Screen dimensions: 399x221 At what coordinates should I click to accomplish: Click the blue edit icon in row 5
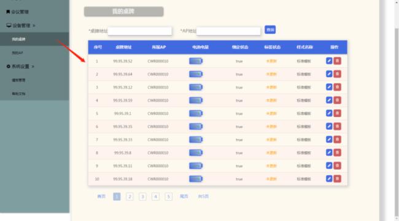pos(329,113)
